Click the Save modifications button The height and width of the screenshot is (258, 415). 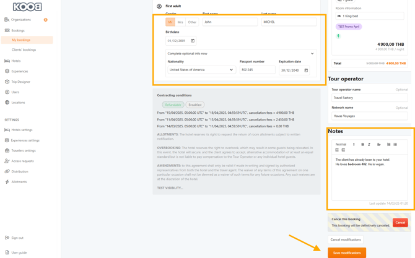pyautogui.click(x=347, y=252)
